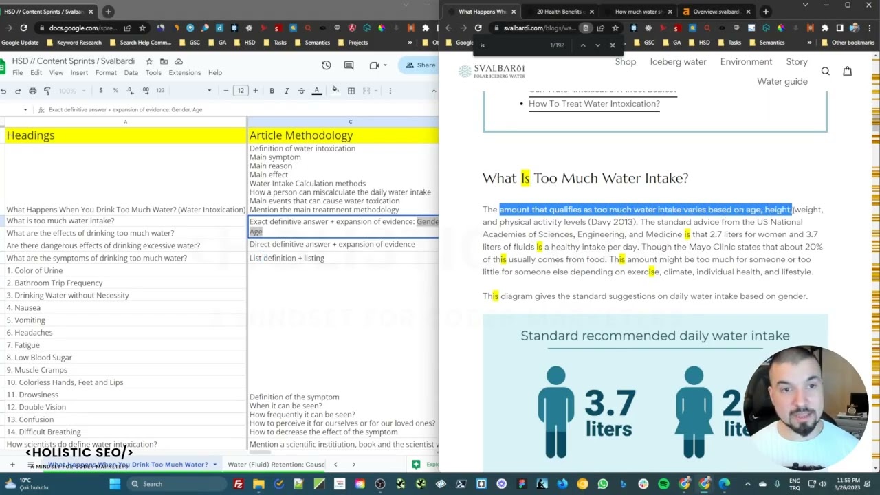The width and height of the screenshot is (880, 495).
Task: Open the How To Treat Water Intoxication link
Action: [594, 104]
